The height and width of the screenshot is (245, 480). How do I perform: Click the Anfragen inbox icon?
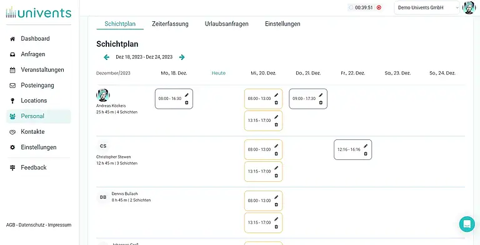(x=12, y=54)
